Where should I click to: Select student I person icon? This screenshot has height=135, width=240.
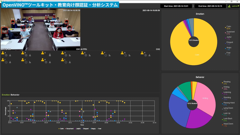coord(3,60)
